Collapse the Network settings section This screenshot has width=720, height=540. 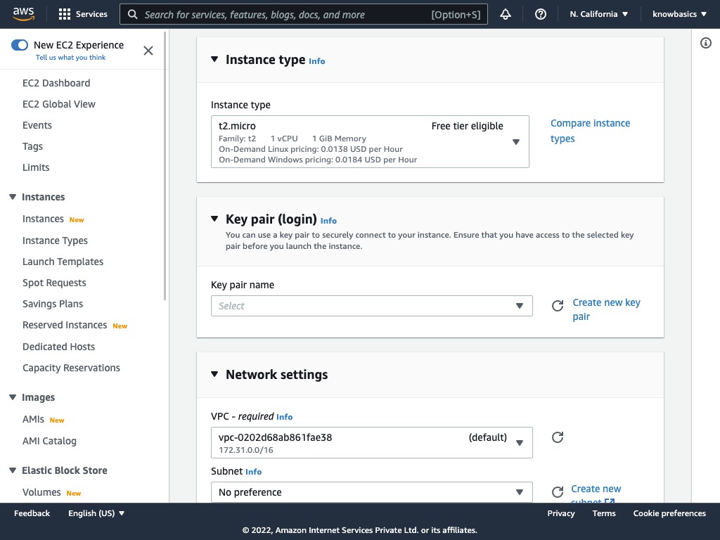214,374
